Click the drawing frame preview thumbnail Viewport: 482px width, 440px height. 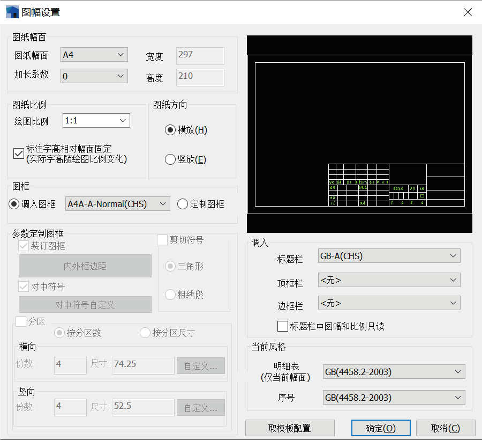pyautogui.click(x=359, y=134)
